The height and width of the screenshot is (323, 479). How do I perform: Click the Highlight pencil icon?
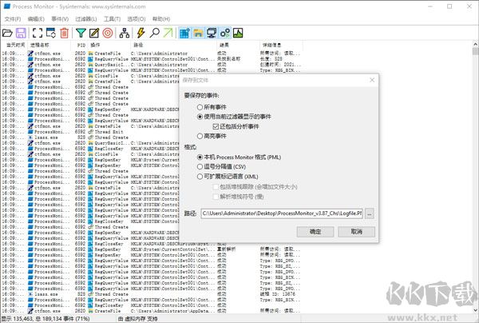click(94, 33)
